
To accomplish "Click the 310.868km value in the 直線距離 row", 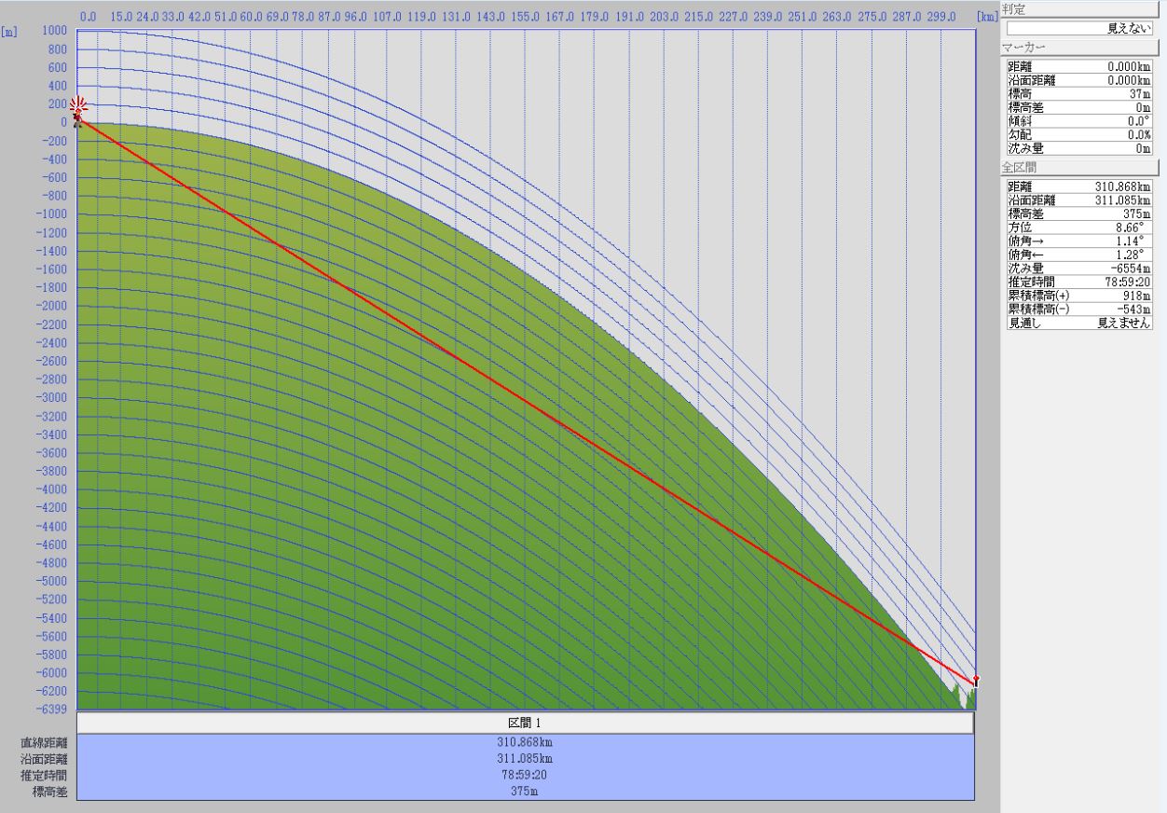I will point(526,742).
